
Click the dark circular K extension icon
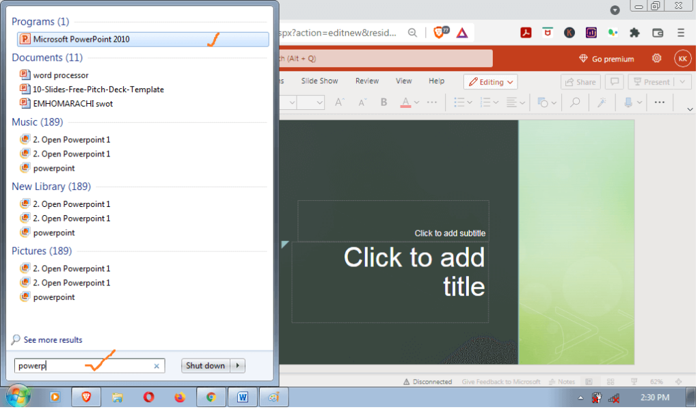569,33
